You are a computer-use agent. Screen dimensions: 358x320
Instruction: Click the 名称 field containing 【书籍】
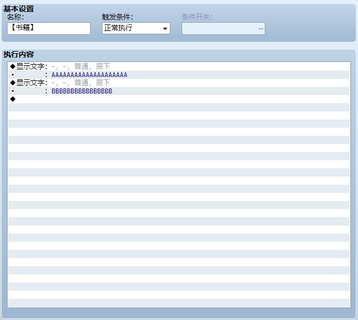click(x=49, y=28)
